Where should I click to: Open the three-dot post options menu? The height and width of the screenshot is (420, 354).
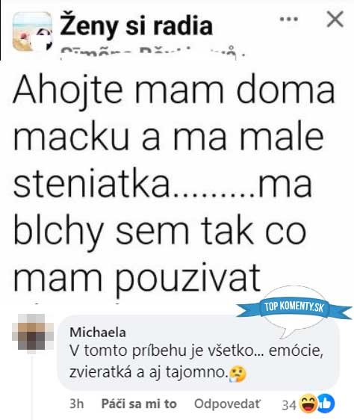tap(289, 19)
